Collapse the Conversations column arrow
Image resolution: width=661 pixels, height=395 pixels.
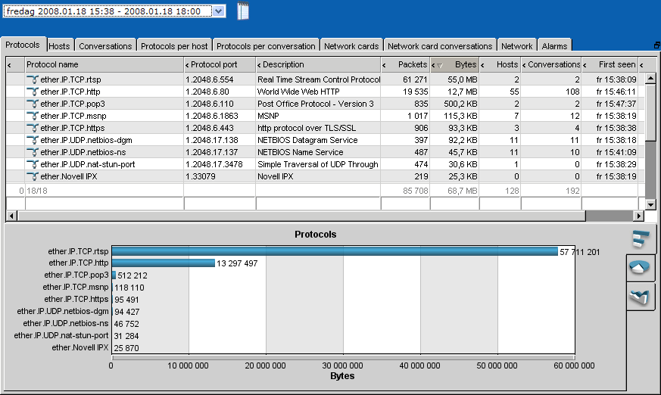click(x=524, y=65)
